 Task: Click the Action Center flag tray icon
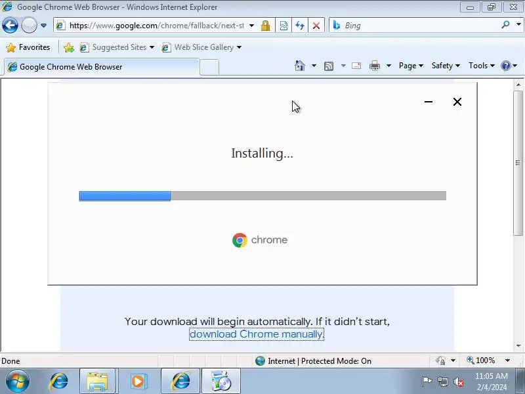pos(427,382)
